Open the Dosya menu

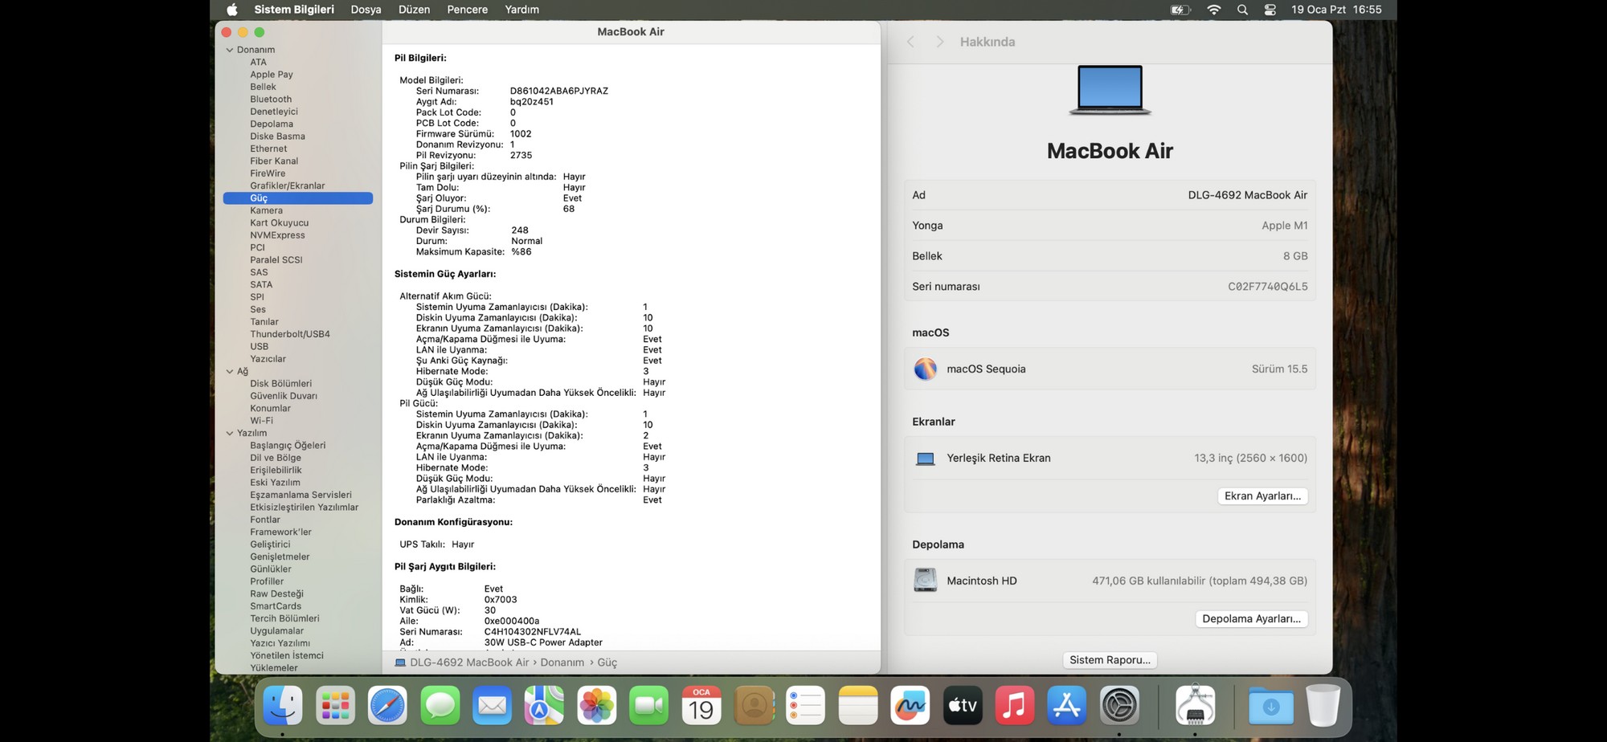(x=366, y=10)
